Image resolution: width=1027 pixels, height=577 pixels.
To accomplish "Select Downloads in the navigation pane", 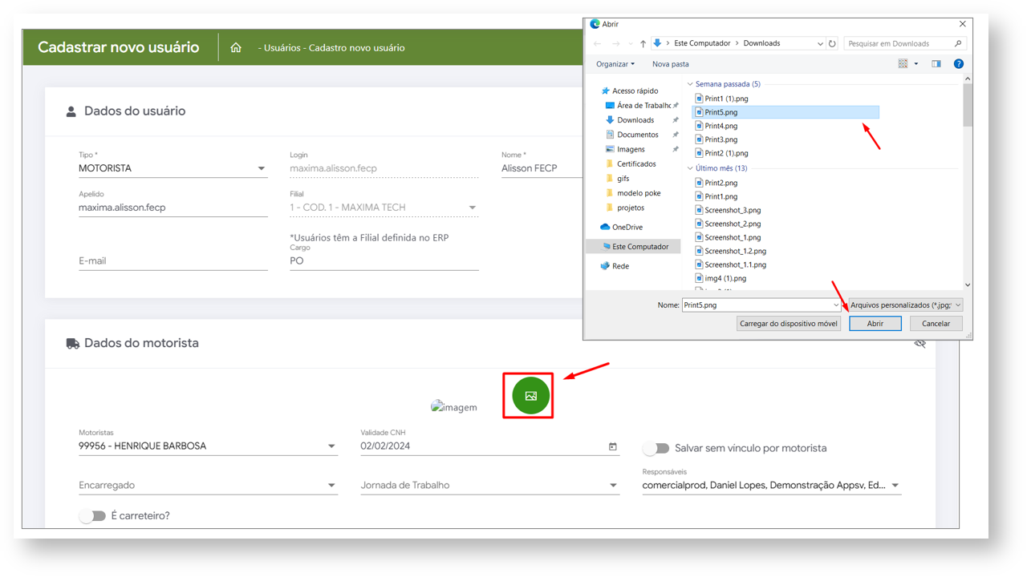I will pos(635,120).
